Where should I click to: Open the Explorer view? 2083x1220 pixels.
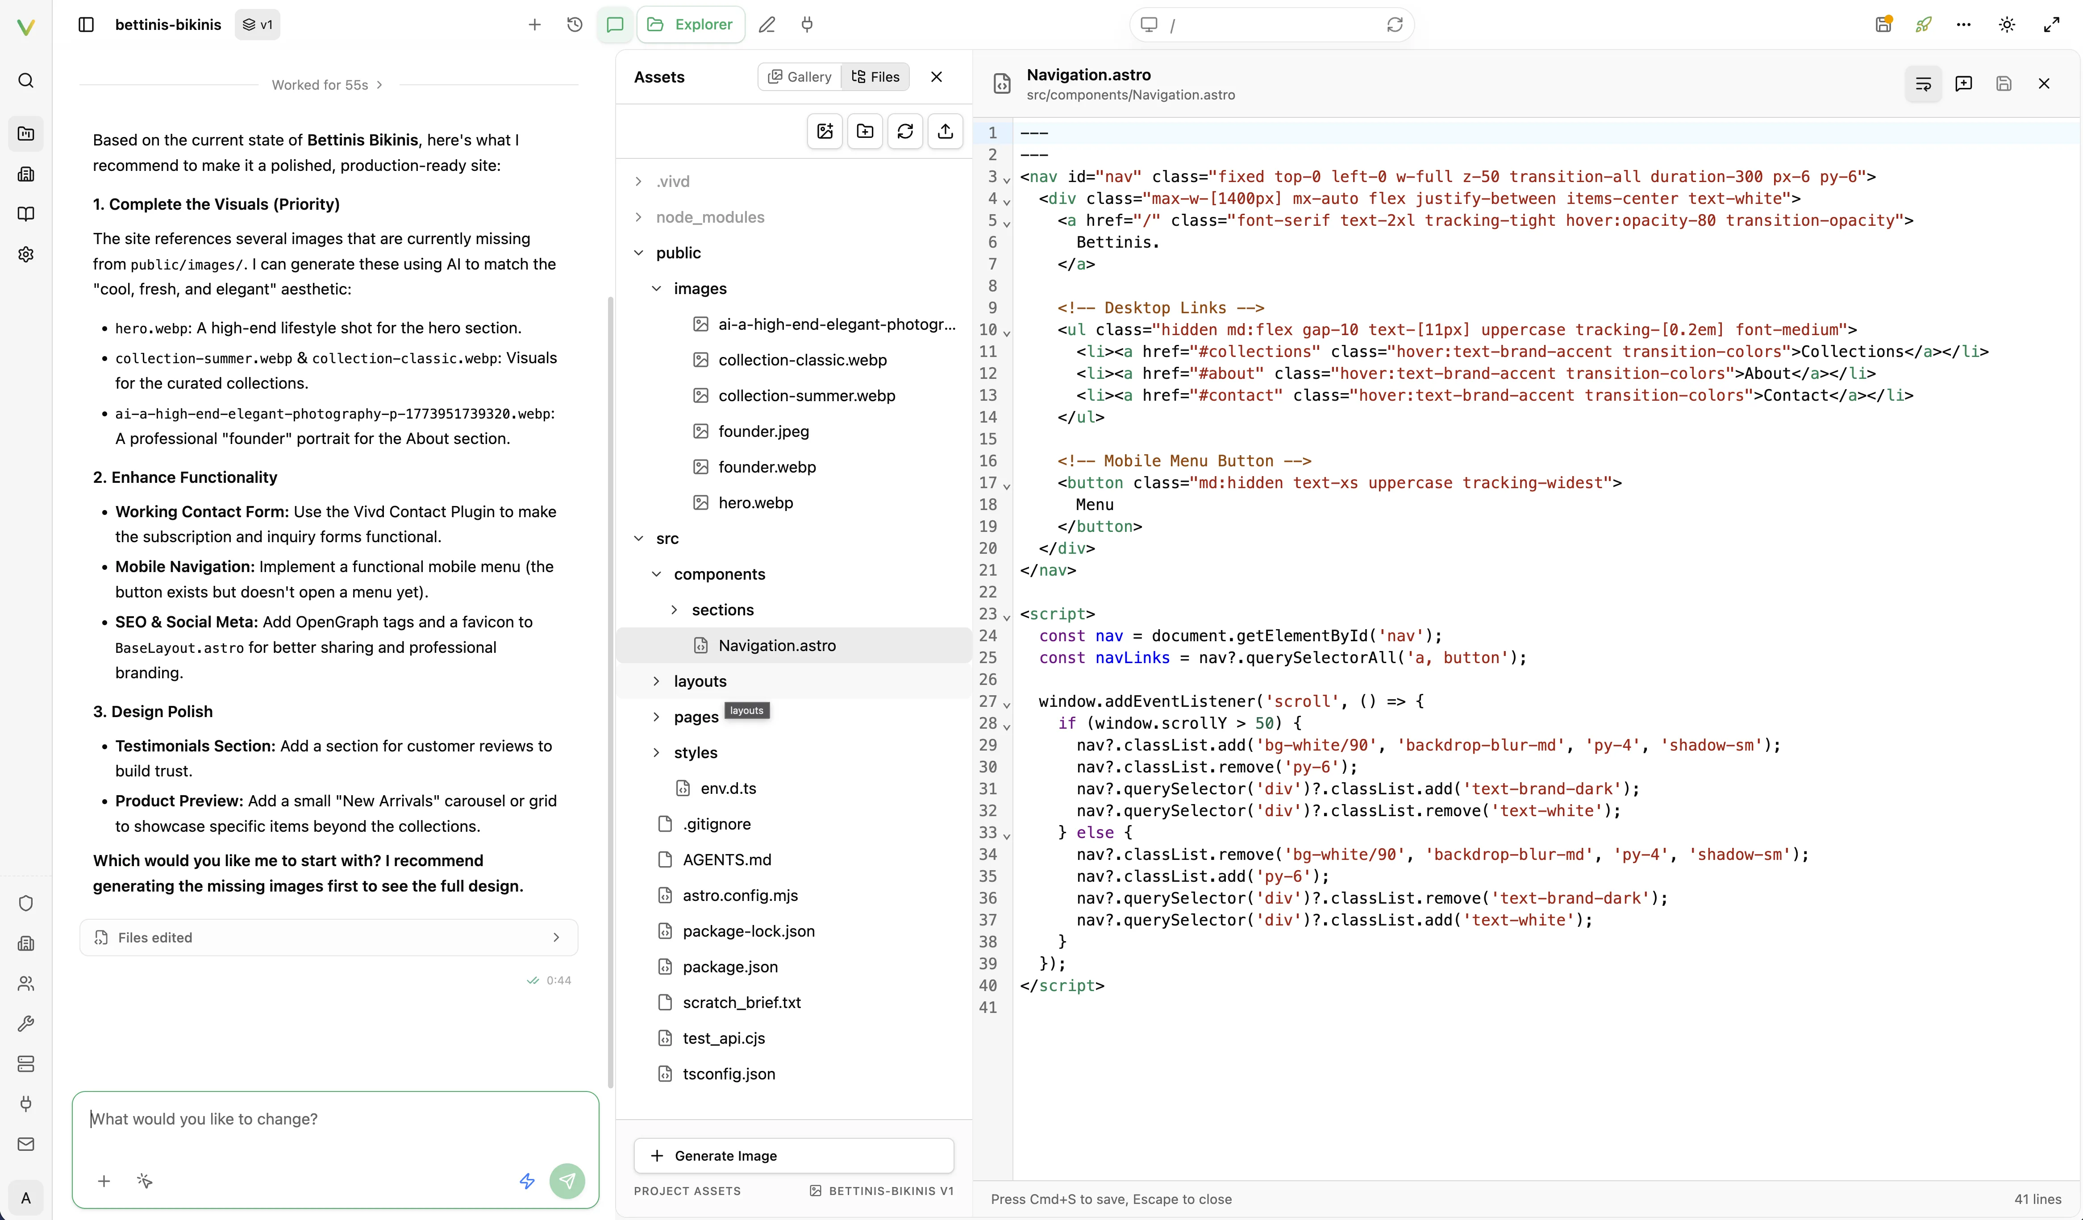point(690,24)
